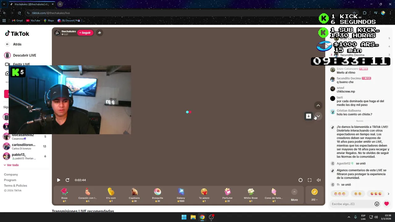Enter fullscreen mode
The width and height of the screenshot is (395, 222).
310,180
